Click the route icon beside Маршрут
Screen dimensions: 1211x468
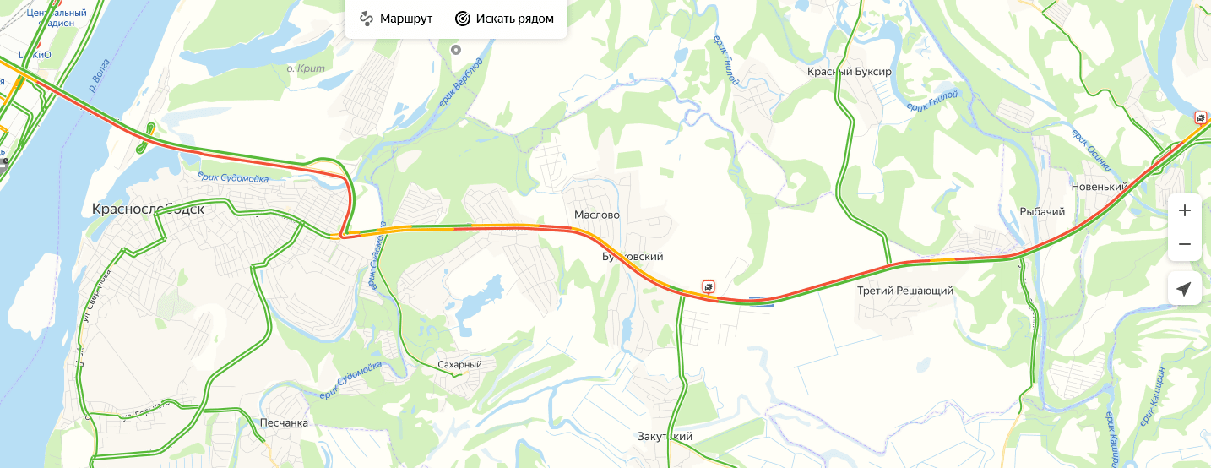pos(367,19)
